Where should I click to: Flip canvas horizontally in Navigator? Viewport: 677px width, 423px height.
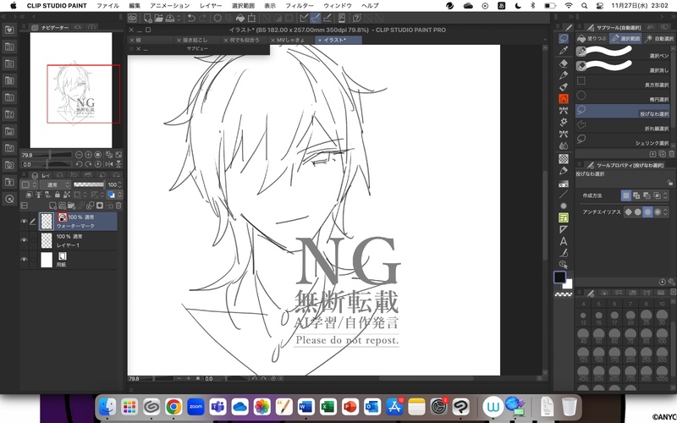pyautogui.click(x=108, y=164)
